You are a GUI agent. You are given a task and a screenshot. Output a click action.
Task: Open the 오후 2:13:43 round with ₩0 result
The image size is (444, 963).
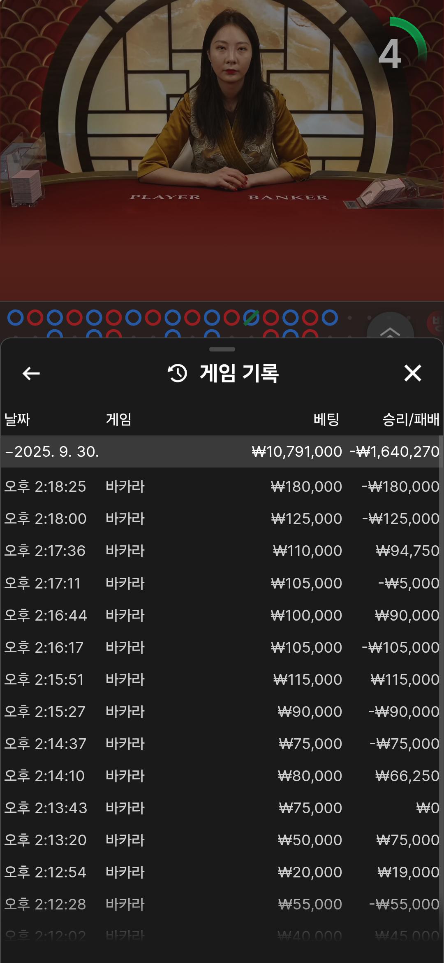coord(222,808)
